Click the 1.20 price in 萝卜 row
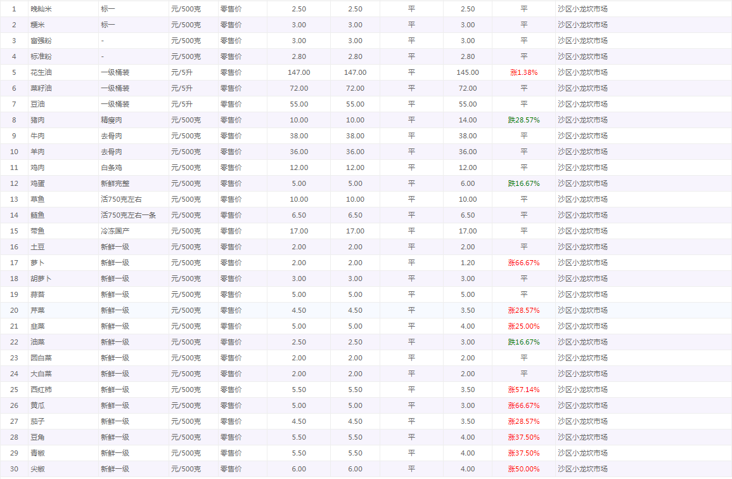 467,263
